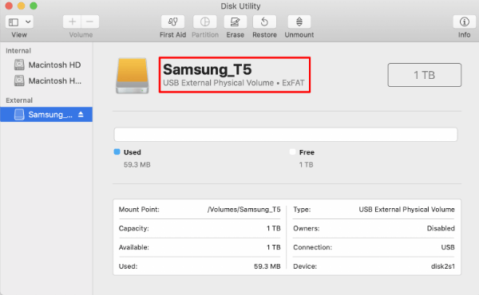Click the Samsung_T5 volume title

point(207,69)
